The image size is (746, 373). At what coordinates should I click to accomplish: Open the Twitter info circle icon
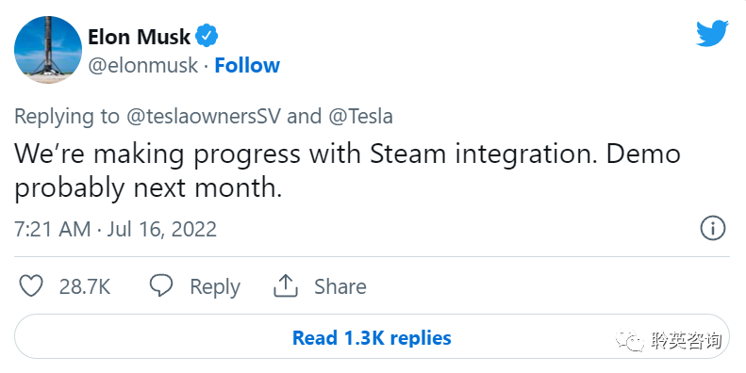pos(713,229)
